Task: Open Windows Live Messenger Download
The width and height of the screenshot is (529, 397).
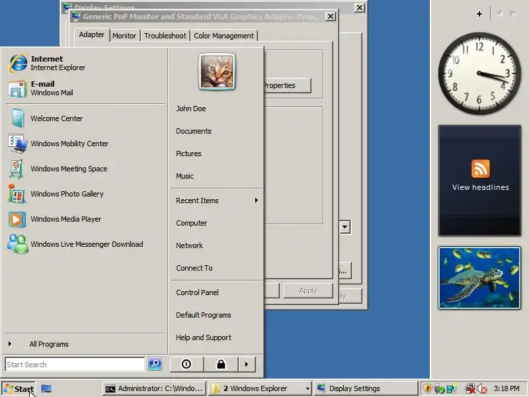Action: (x=86, y=244)
